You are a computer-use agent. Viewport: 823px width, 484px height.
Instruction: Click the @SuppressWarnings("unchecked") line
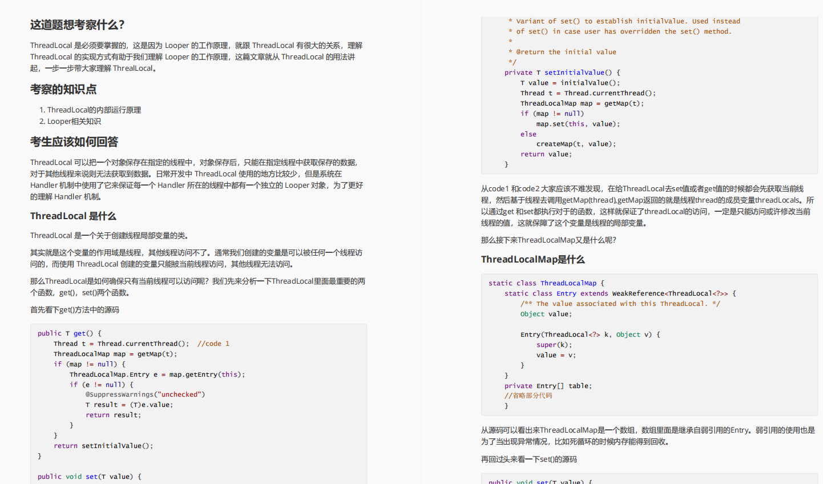coord(145,394)
